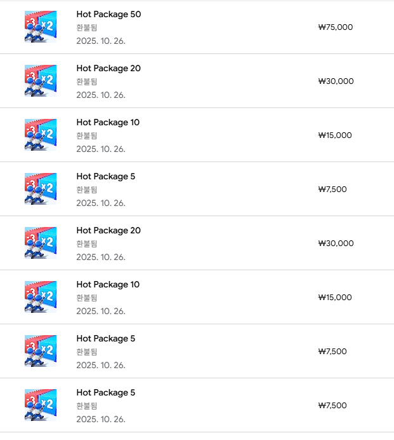Image resolution: width=394 pixels, height=440 pixels.
Task: Click the icon of the last Hot Package 5
Action: click(41, 405)
